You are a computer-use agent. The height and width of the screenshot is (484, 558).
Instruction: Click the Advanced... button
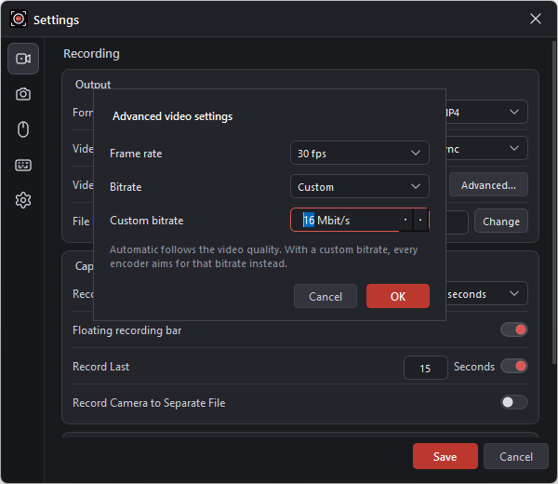click(x=488, y=185)
